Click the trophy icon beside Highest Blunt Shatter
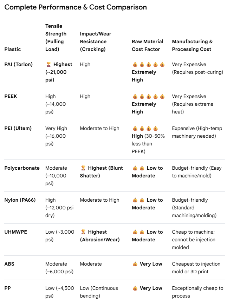The height and width of the screenshot is (306, 227). point(83,168)
